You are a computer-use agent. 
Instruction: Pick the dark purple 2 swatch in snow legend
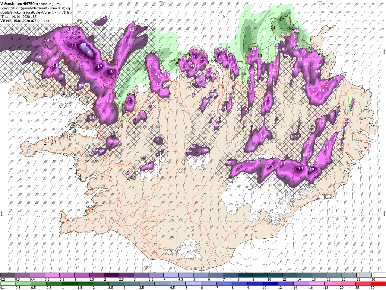111,275
